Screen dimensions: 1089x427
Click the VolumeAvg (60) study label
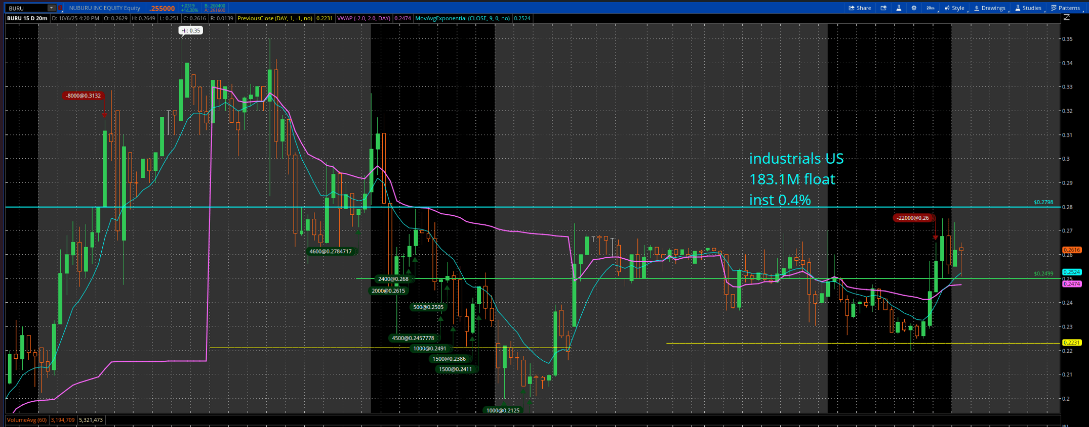(27, 420)
